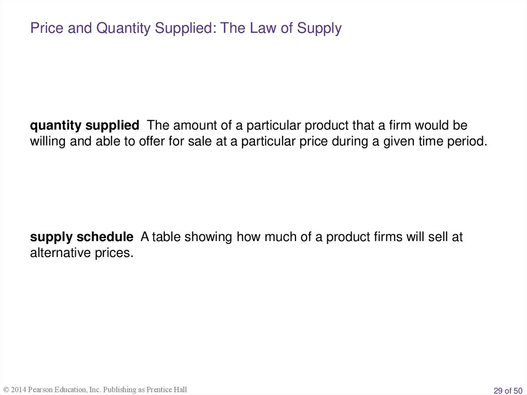Click the phrase "firms will sell at"
The image size is (527, 395).
(414, 237)
